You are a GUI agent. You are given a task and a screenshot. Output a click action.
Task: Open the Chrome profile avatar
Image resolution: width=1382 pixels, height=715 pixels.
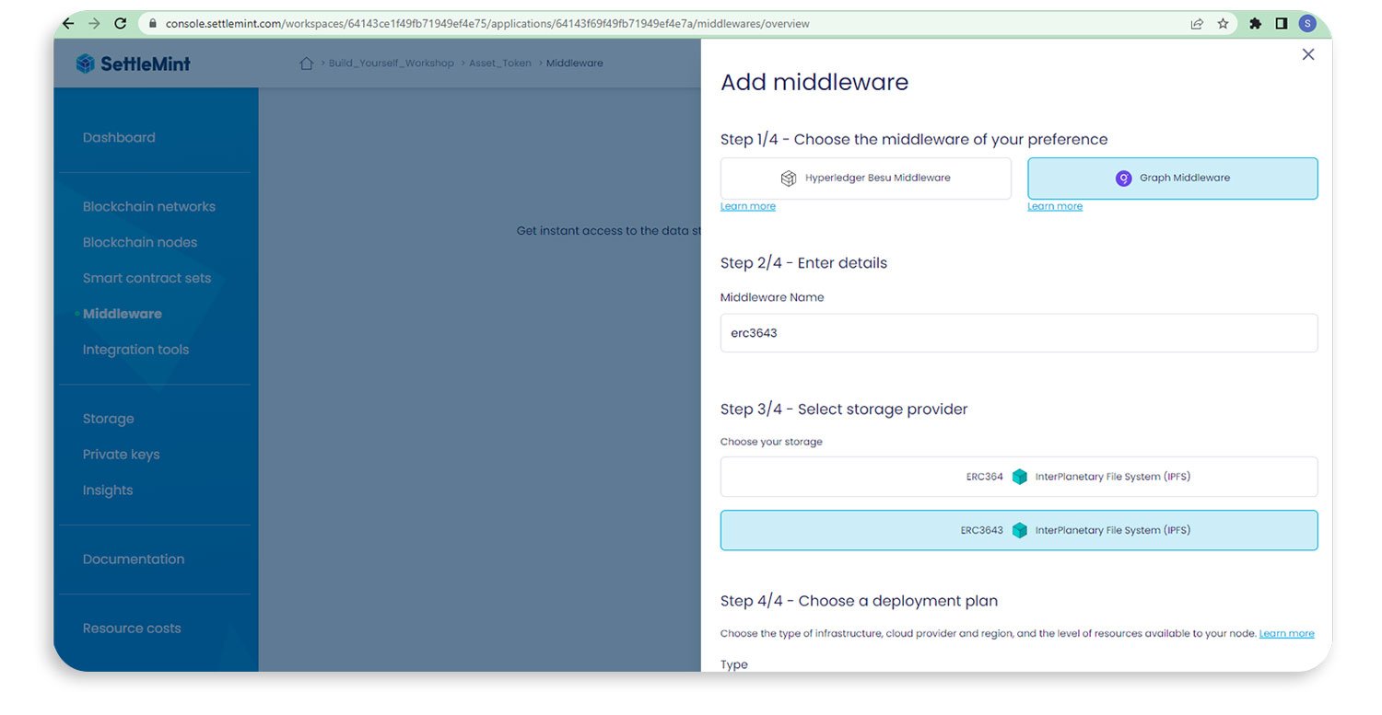[x=1307, y=24]
